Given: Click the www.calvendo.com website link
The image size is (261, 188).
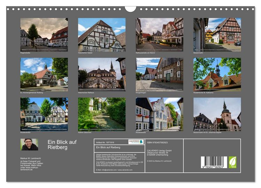Looking at the screenshot, I should point(125,170).
